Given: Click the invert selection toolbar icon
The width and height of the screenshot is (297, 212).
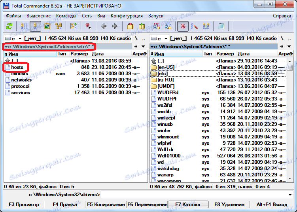Looking at the screenshot, I should tap(73, 26).
